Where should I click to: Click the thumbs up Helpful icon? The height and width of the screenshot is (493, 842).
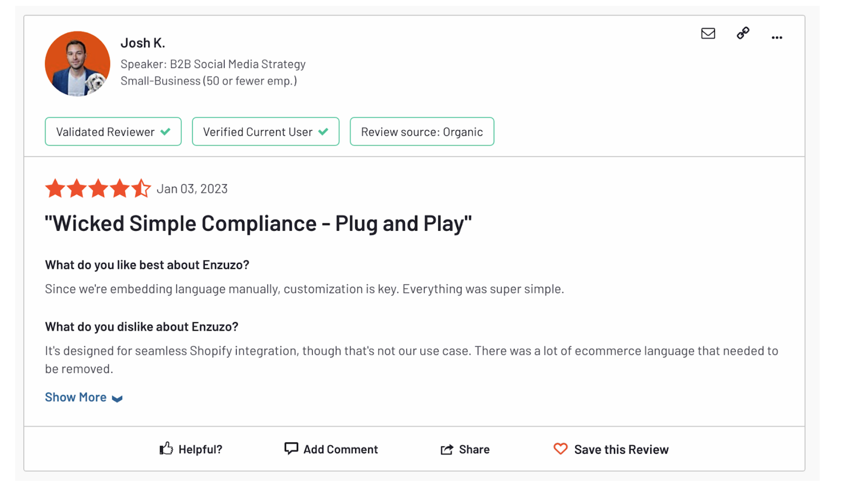pos(165,449)
